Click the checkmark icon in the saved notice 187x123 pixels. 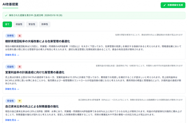click(x=6, y=15)
